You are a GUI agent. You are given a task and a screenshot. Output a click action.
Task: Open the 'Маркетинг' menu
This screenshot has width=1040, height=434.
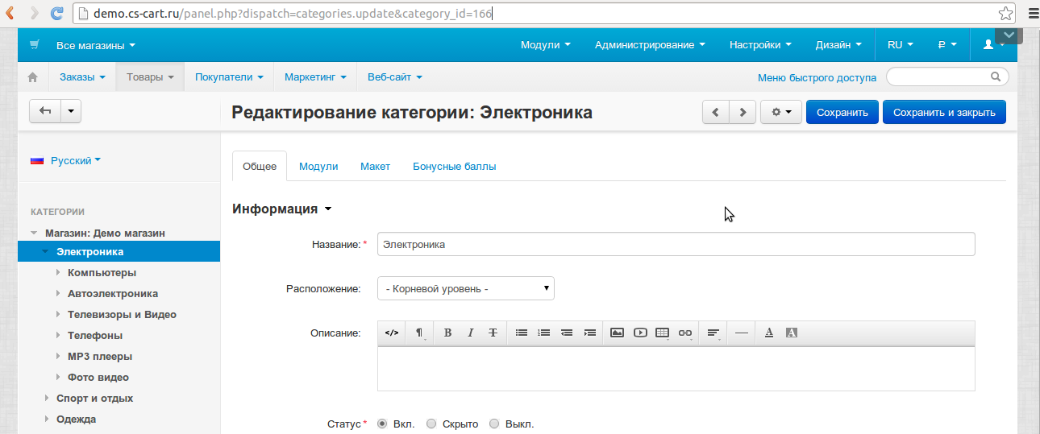coord(315,77)
